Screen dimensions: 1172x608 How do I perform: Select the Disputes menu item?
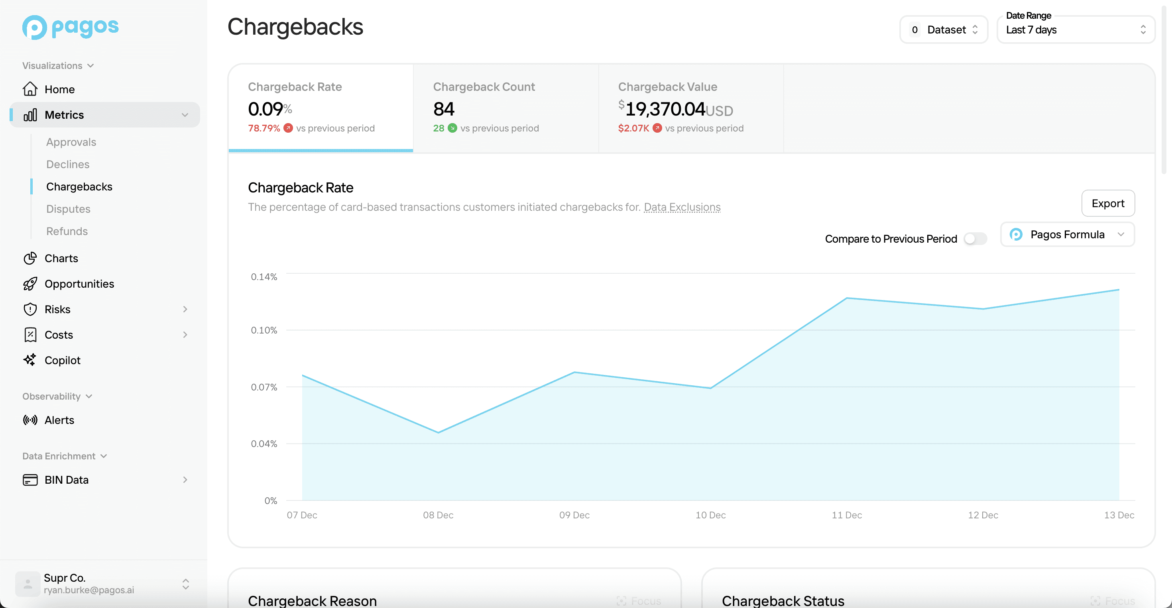68,208
